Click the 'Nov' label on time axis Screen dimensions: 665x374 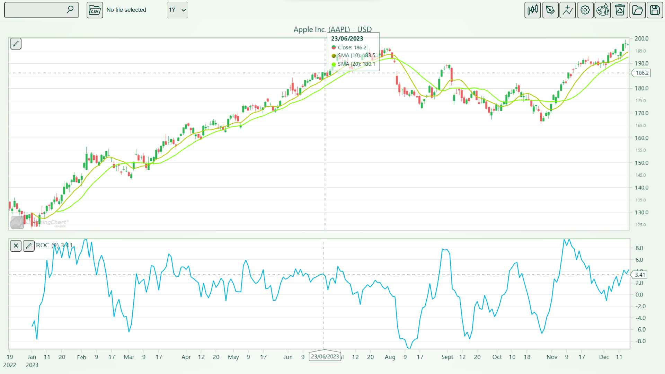click(552, 357)
